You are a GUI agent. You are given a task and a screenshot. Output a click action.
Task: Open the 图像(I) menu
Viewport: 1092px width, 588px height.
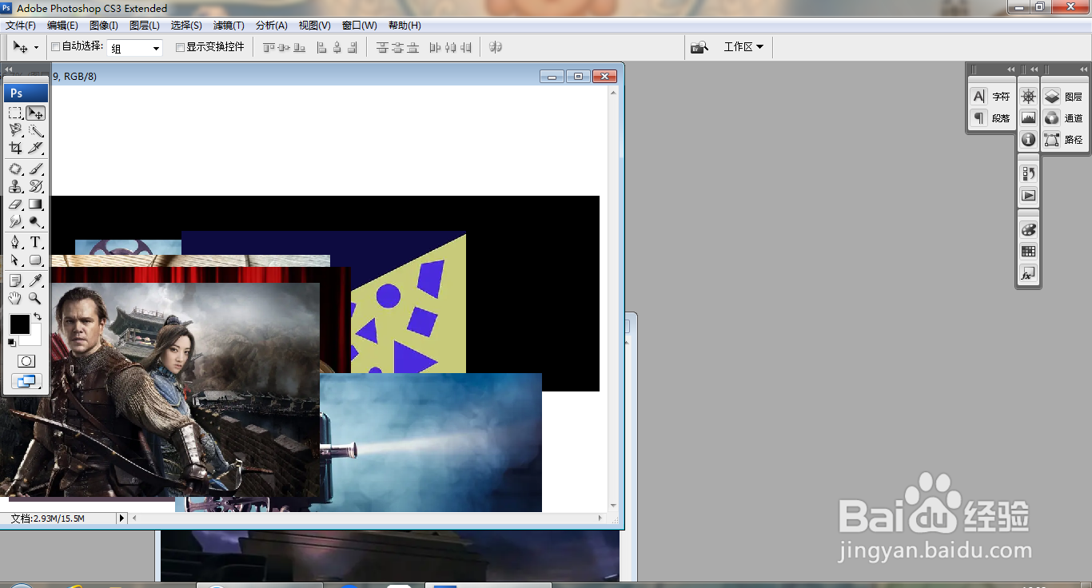tap(104, 26)
